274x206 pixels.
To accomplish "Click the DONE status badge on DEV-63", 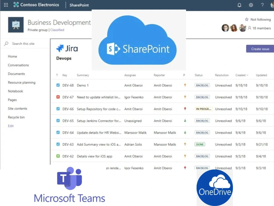I will [x=200, y=144].
